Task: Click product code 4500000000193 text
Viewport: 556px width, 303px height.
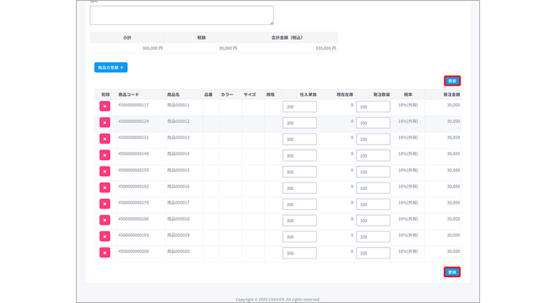Action: click(x=133, y=235)
